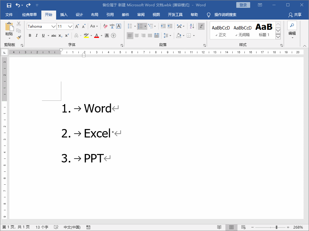Center align the paragraph
The height and width of the screenshot is (231, 309).
137,35
